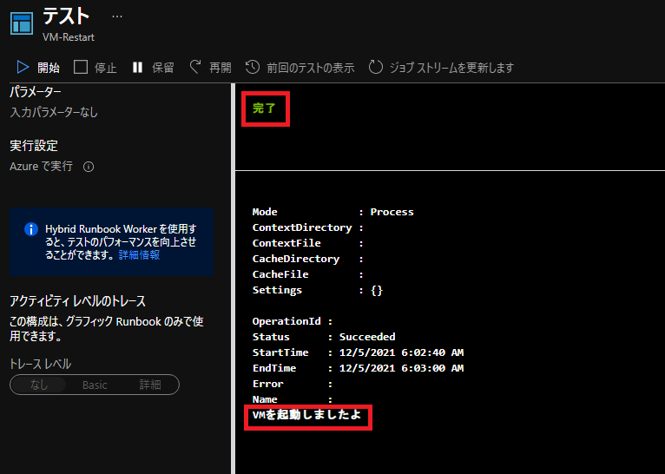
Task: Select trace level Basic
Action: (95, 385)
